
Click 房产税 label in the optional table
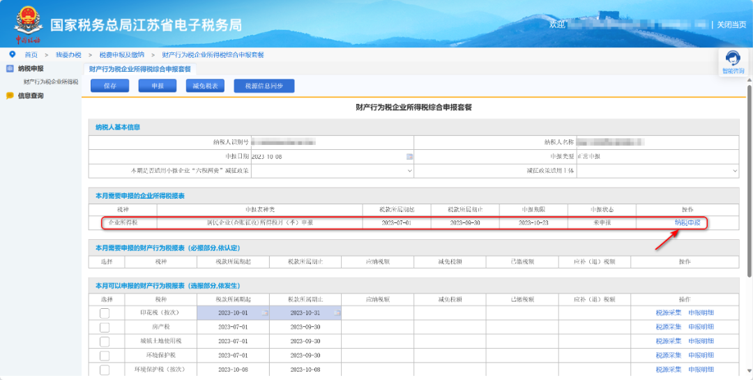161,327
